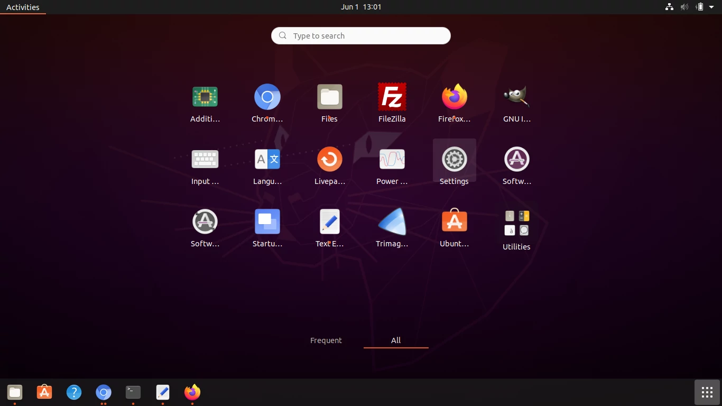Open Terminal from the dock
Image resolution: width=722 pixels, height=406 pixels.
point(133,392)
